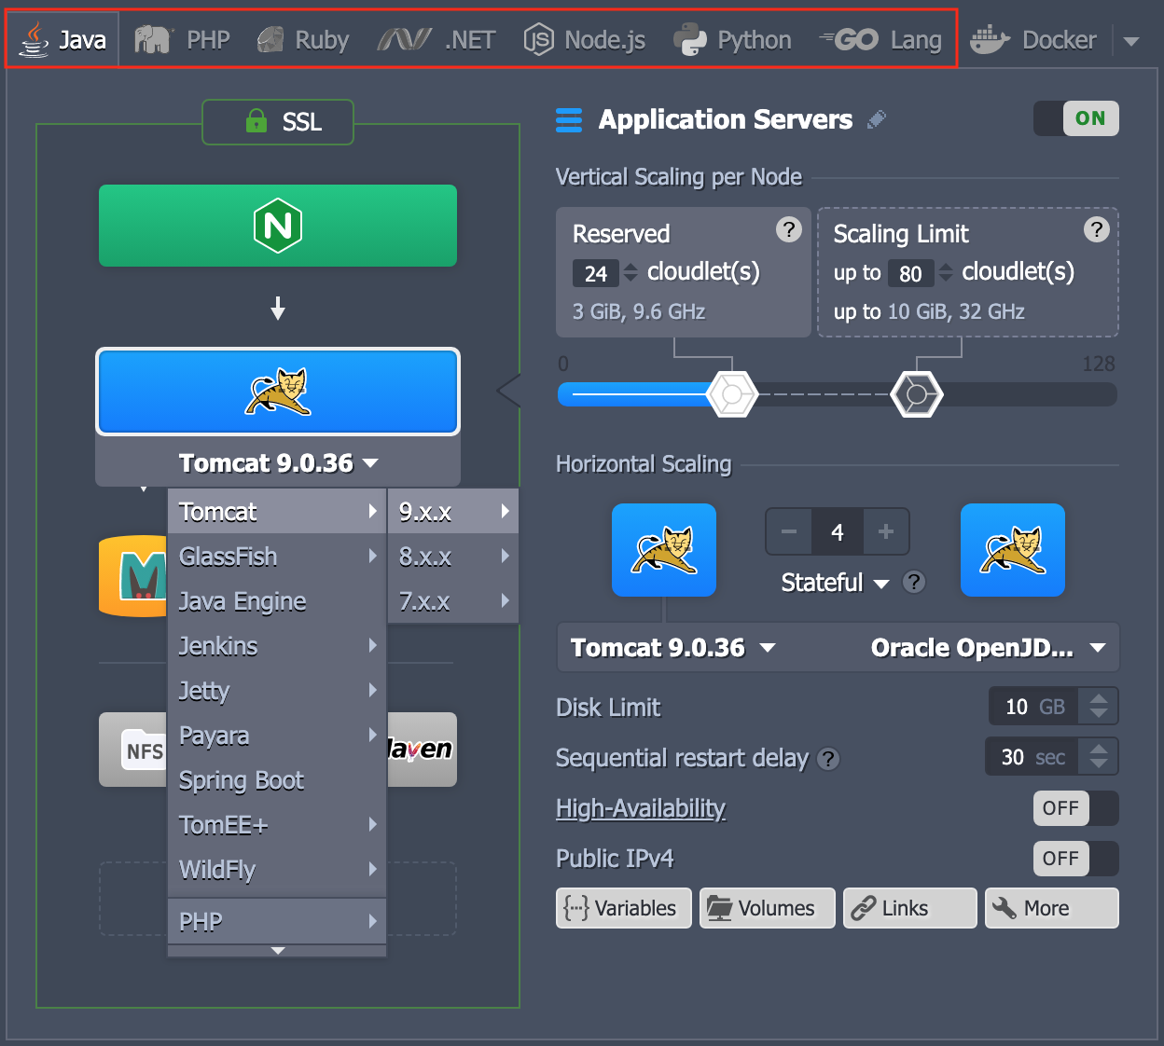Adjust the restart delay spinner

pyautogui.click(x=1099, y=757)
